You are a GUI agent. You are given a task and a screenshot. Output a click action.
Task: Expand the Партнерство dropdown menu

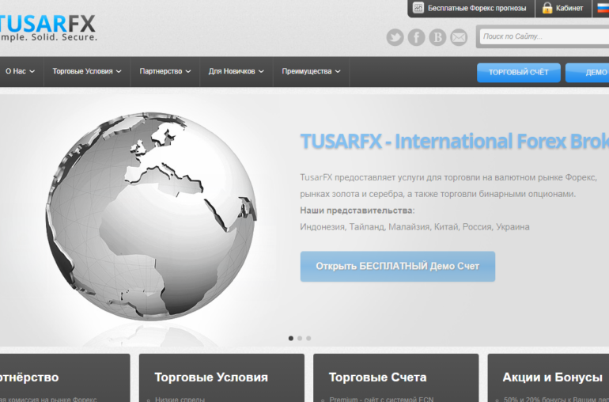[165, 71]
